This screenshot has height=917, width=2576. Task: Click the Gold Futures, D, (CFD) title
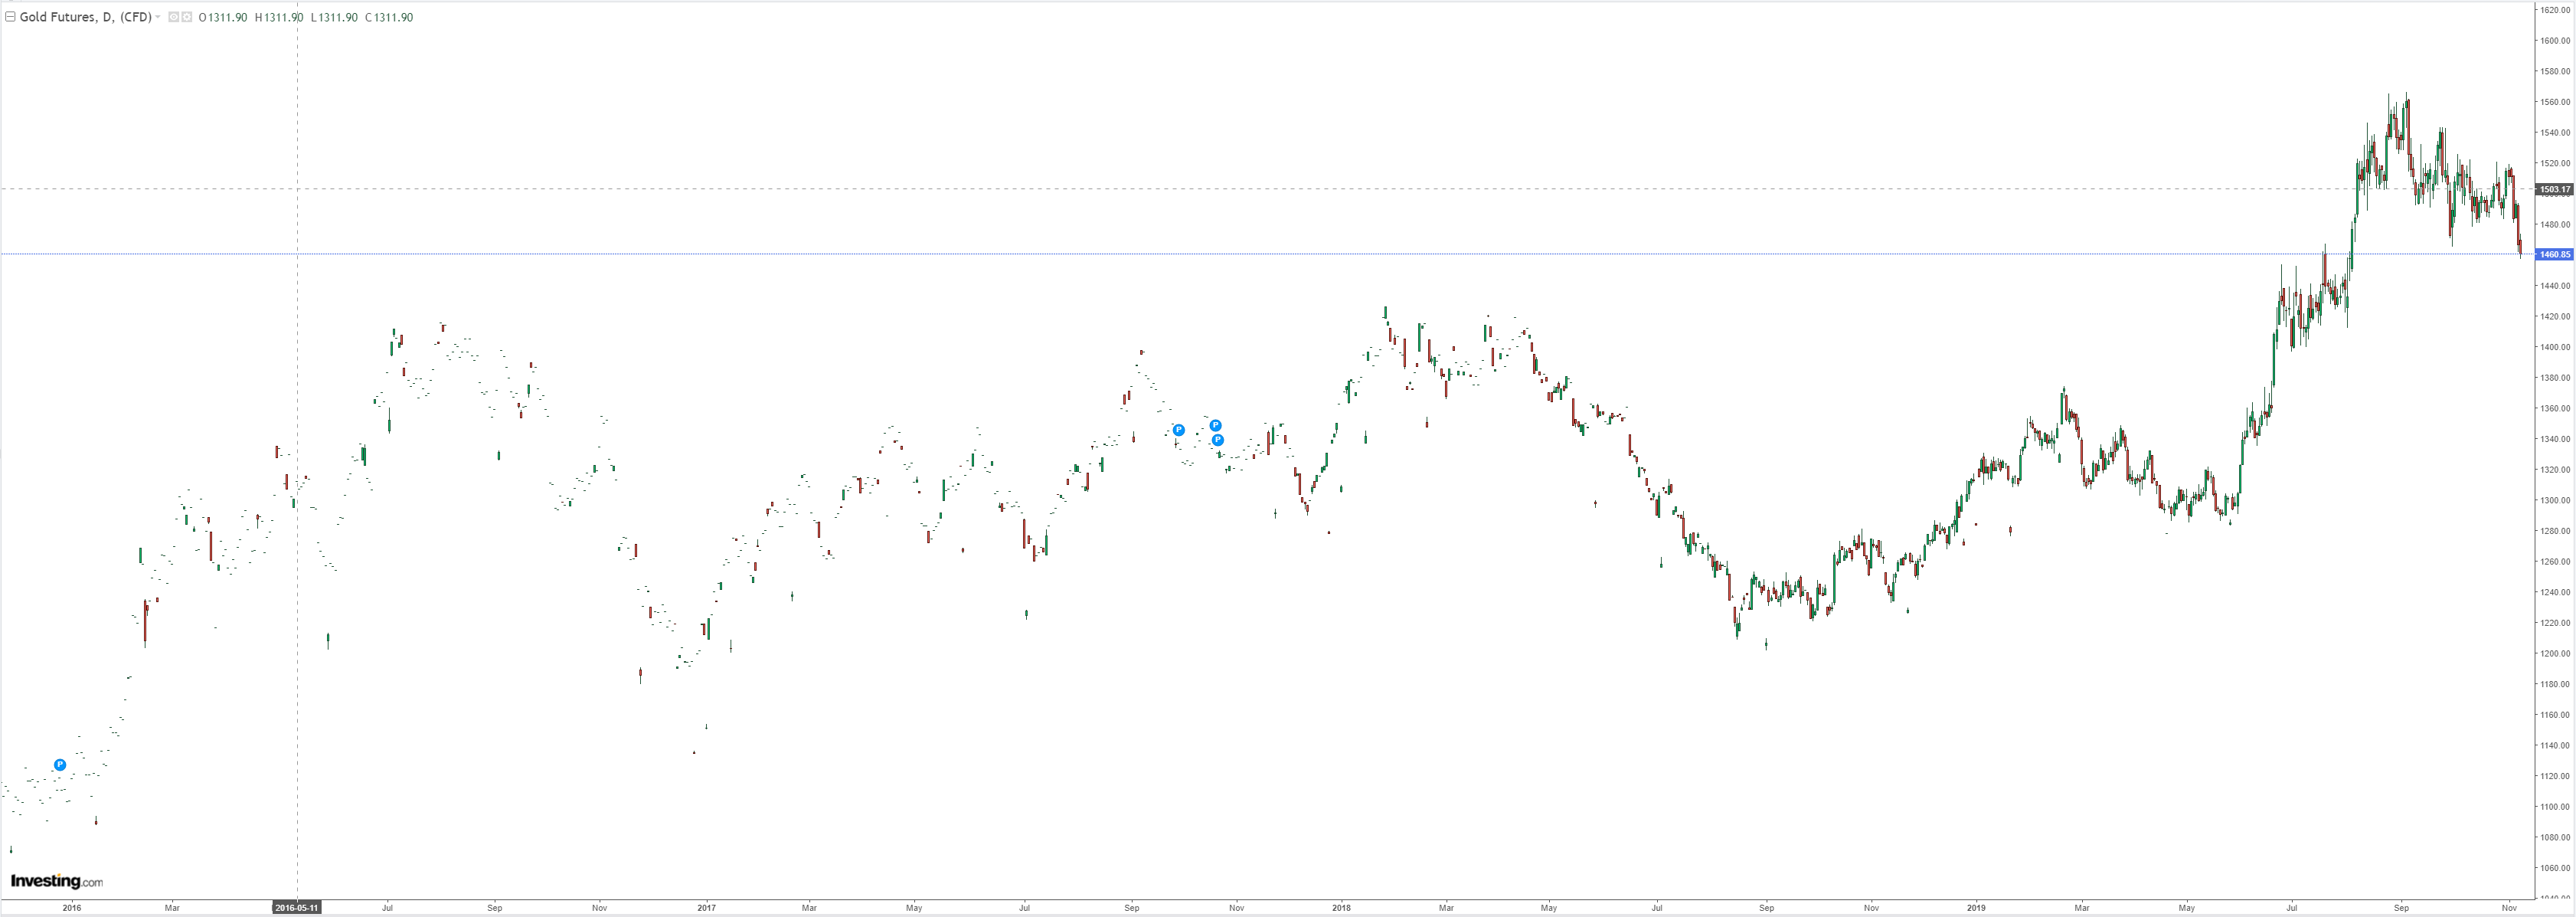point(85,17)
